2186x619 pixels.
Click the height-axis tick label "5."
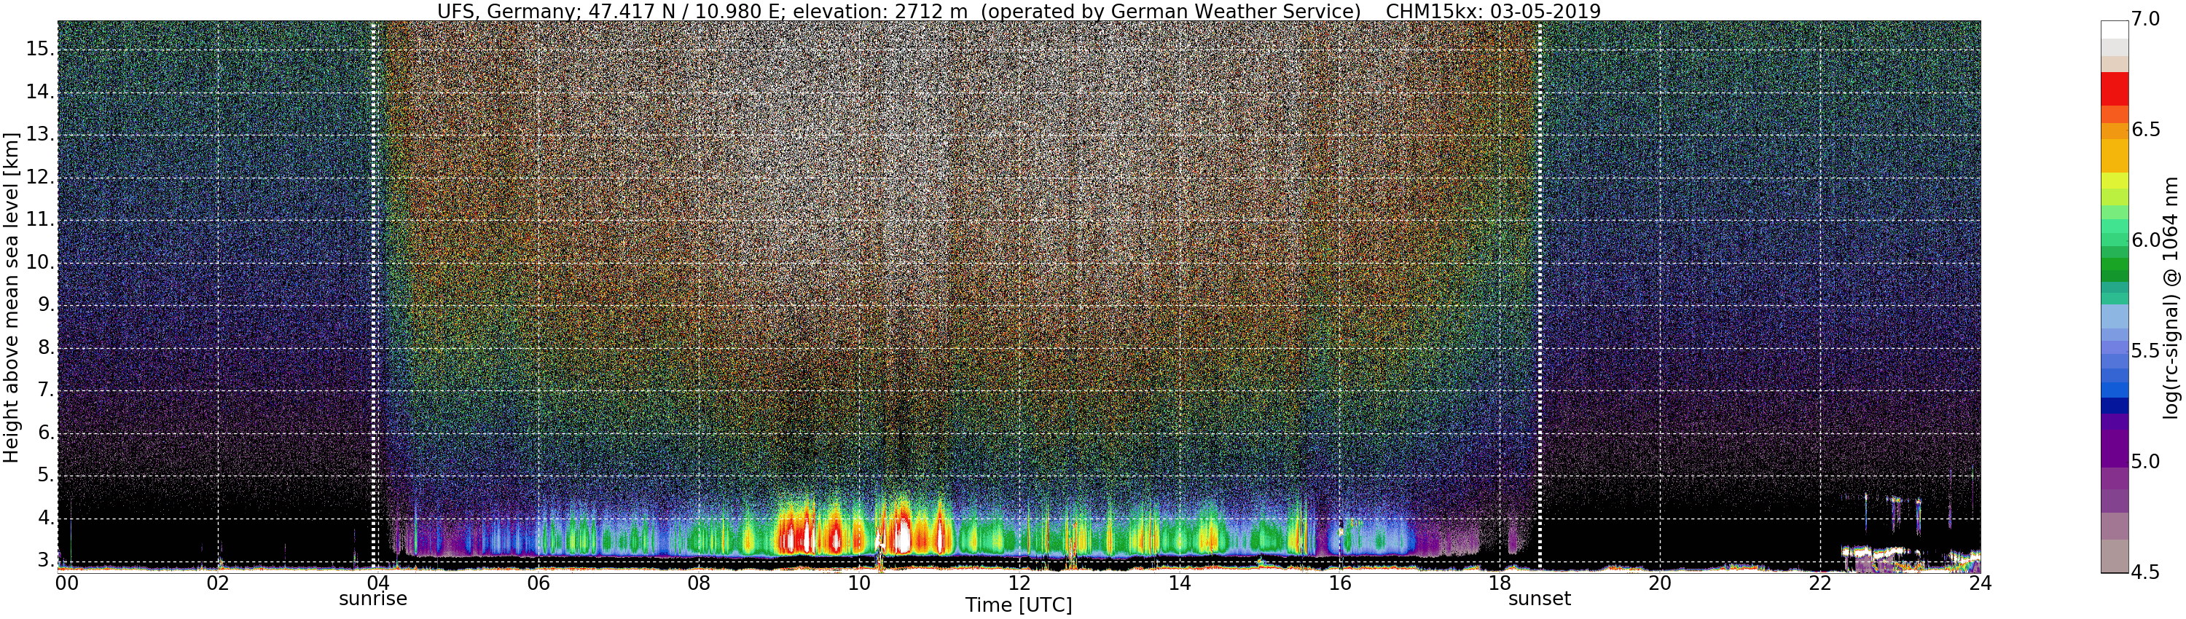[x=44, y=476]
